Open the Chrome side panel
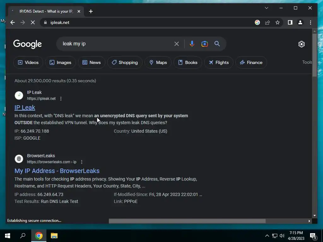 coord(290,22)
